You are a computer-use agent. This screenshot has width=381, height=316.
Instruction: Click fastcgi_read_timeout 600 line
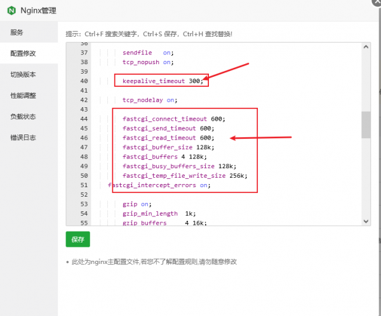coord(168,138)
